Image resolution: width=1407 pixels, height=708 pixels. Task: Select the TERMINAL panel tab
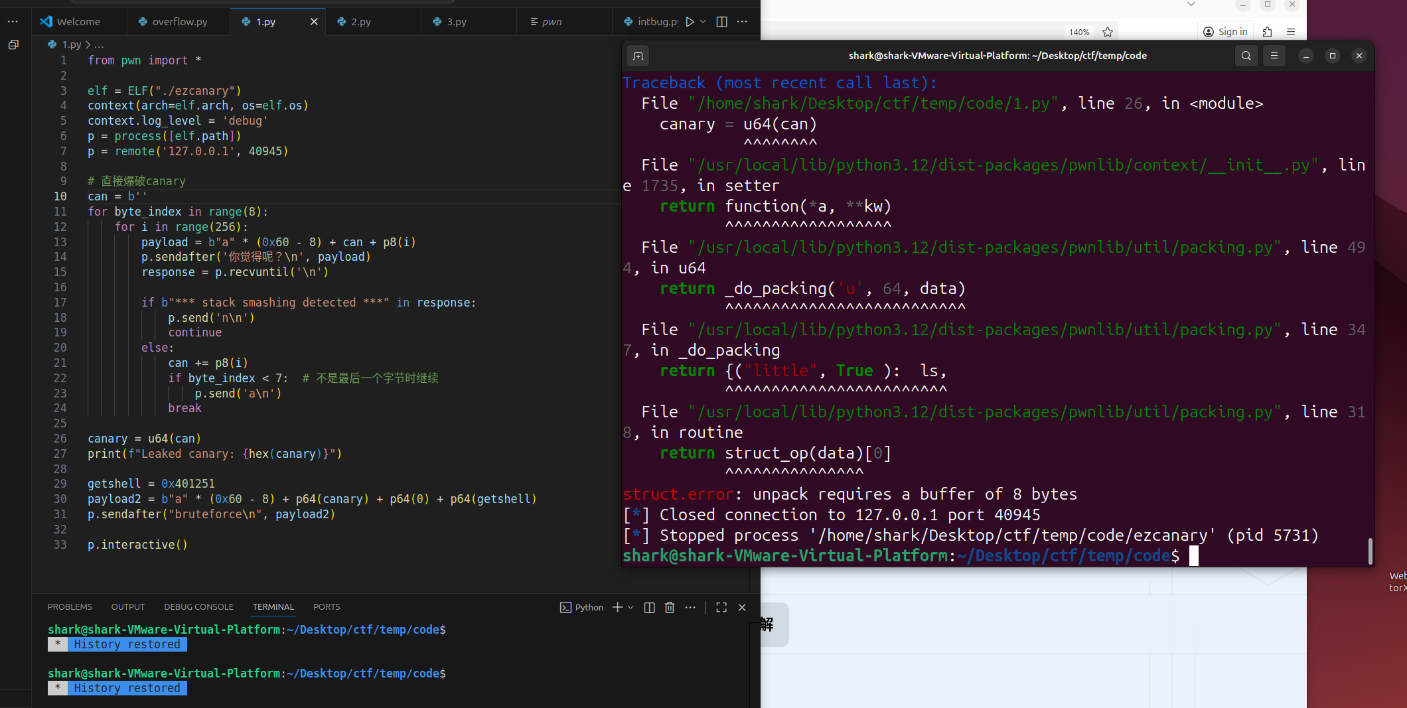click(x=273, y=606)
